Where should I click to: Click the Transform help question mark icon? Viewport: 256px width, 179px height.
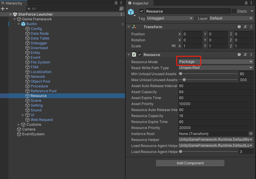click(x=239, y=27)
